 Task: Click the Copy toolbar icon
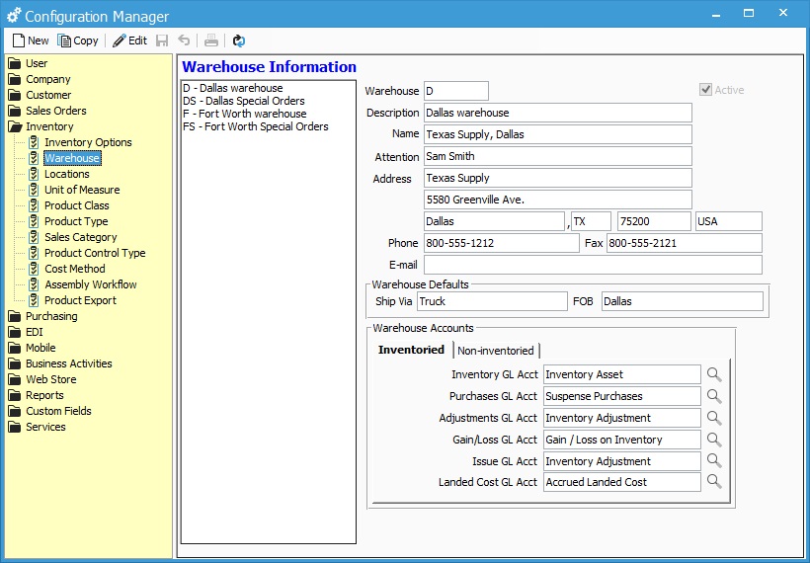coord(64,40)
